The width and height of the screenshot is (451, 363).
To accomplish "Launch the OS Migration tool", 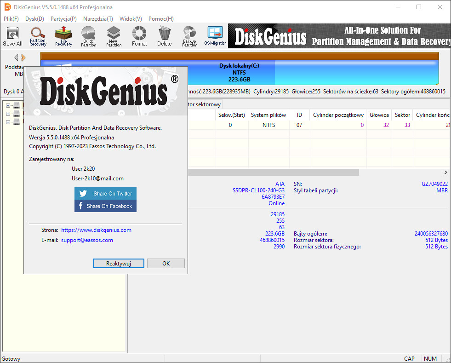I will click(x=215, y=36).
